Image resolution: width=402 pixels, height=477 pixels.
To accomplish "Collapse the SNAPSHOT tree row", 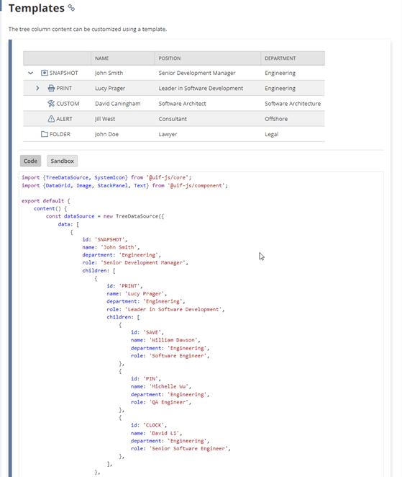I will coord(30,73).
